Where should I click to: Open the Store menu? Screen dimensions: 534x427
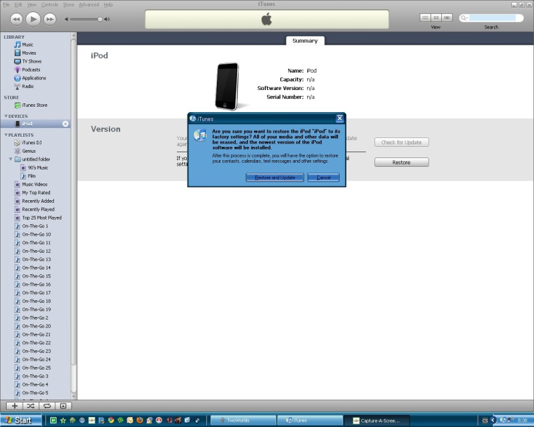[69, 5]
